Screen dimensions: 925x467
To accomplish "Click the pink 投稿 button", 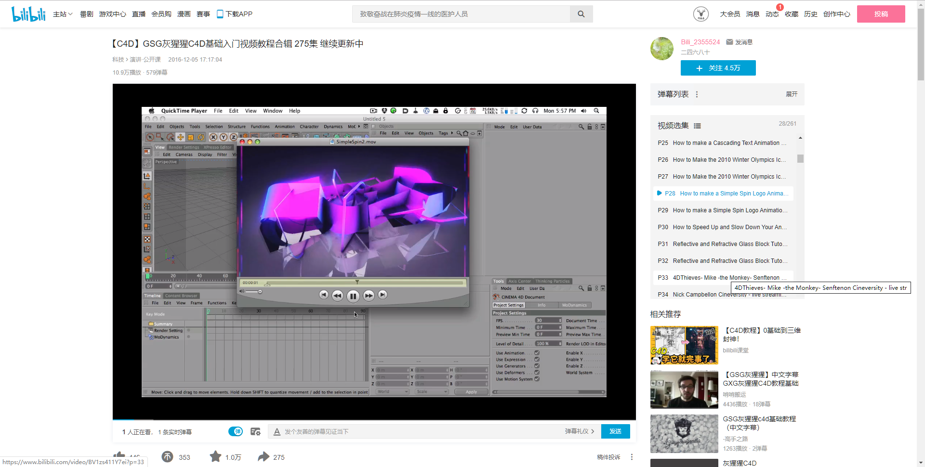I will (x=881, y=14).
